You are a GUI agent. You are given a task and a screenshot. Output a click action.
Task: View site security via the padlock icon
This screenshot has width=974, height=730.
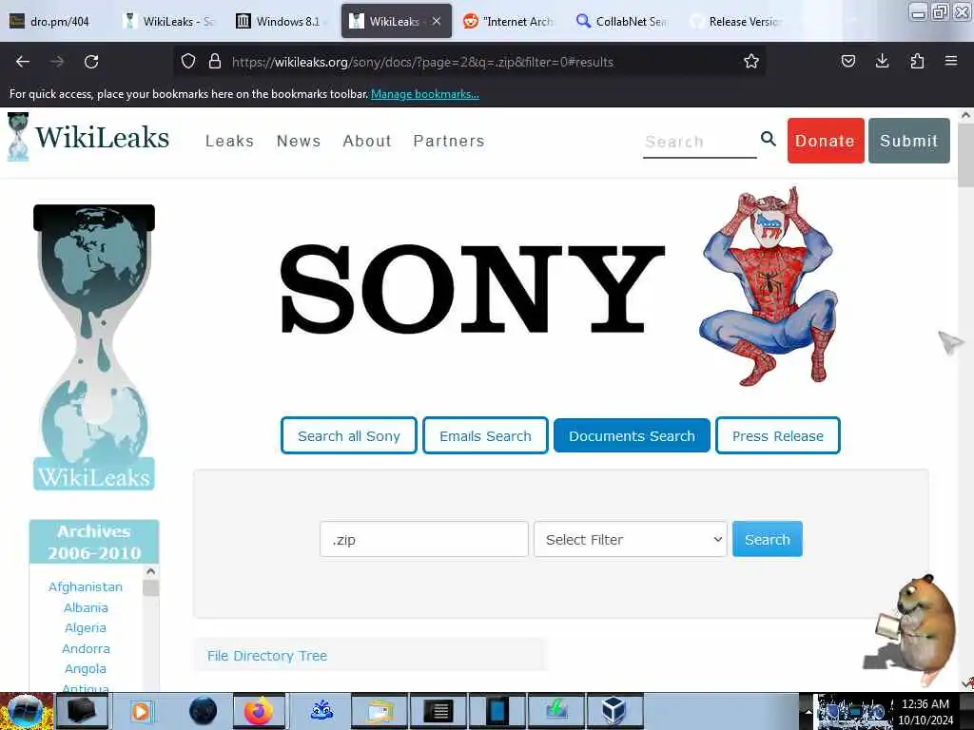215,62
